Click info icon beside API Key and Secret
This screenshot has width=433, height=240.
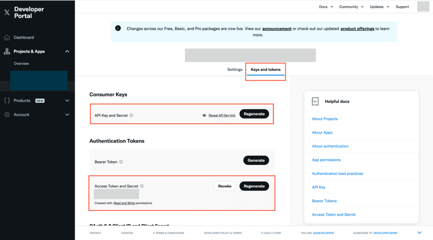[x=132, y=115]
